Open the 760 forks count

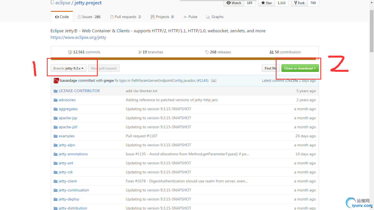(x=313, y=3)
